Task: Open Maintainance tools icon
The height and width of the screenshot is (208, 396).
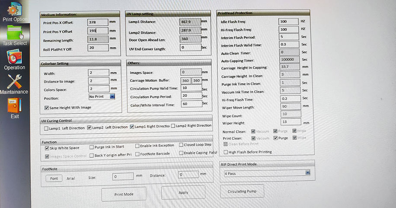Action: pyautogui.click(x=14, y=81)
